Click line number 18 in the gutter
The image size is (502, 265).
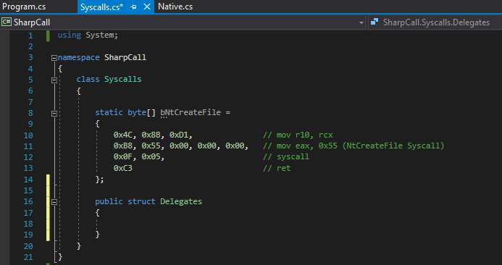click(28, 224)
